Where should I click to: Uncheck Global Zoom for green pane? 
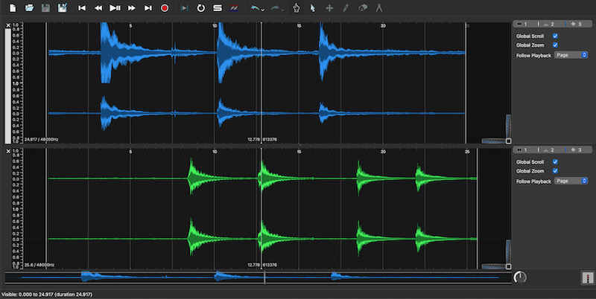(555, 171)
